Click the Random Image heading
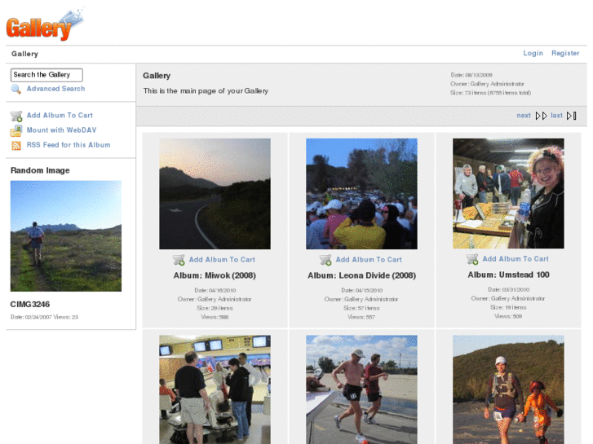The height and width of the screenshot is (444, 593). 40,170
